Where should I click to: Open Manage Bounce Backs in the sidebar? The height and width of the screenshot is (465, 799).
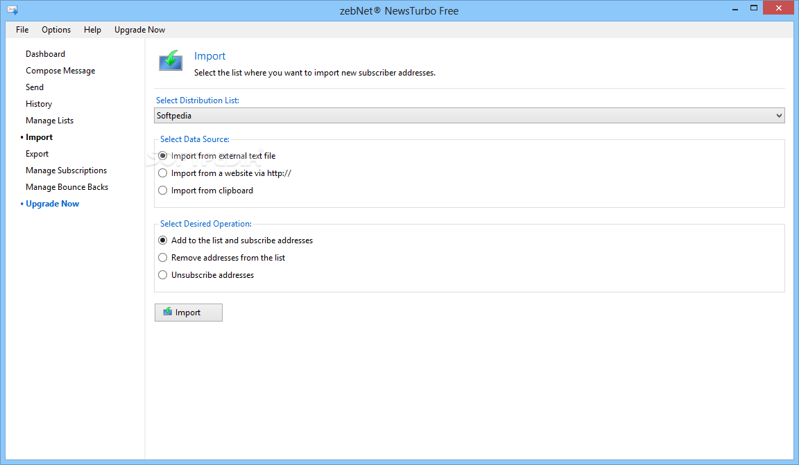(x=67, y=187)
